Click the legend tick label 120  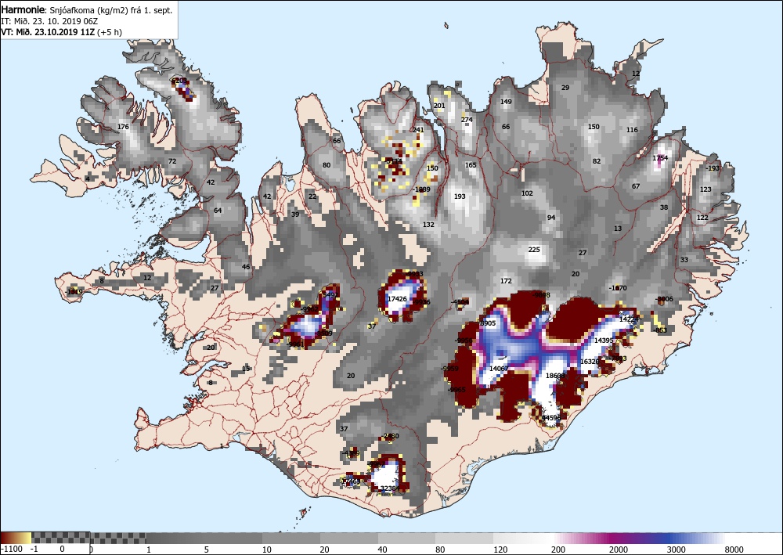(500, 550)
